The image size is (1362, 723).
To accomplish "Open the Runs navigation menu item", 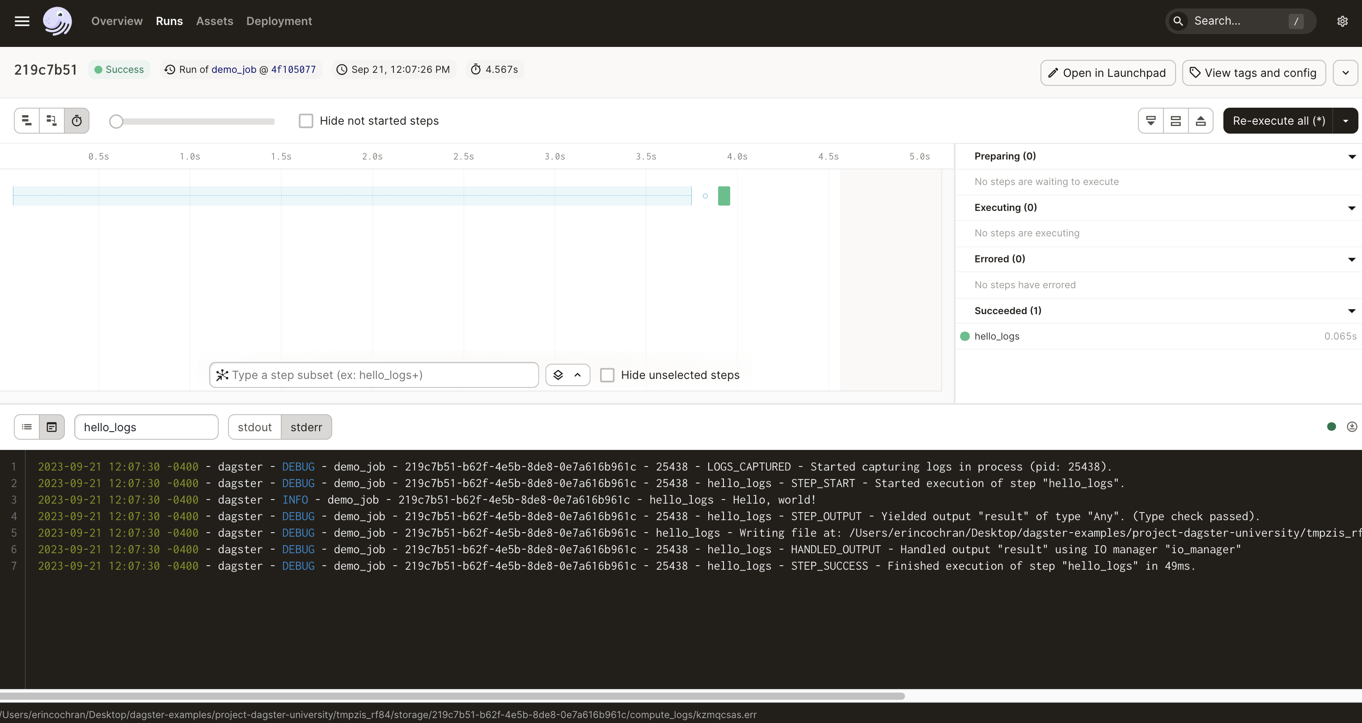I will click(169, 21).
